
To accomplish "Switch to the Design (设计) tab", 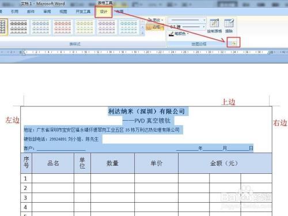I will 104,12.
